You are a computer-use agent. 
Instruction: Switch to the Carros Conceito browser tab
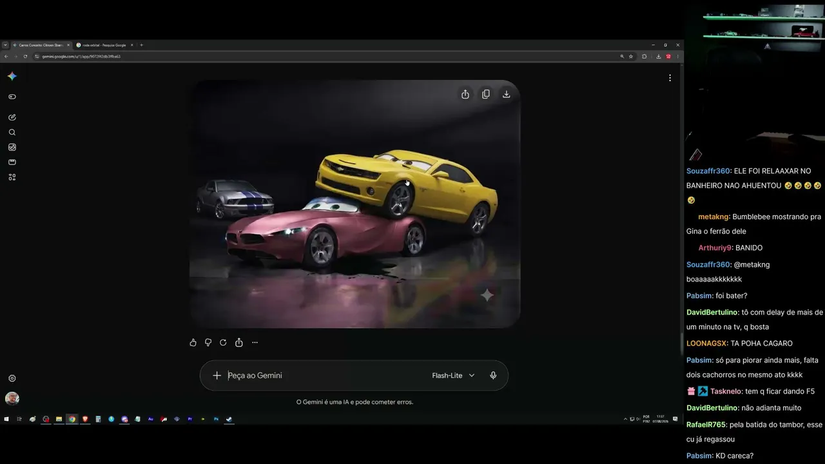pyautogui.click(x=41, y=45)
